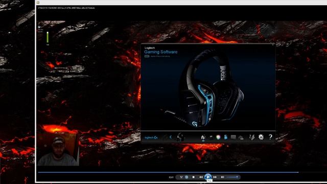Click the video seek bar

coord(168,172)
